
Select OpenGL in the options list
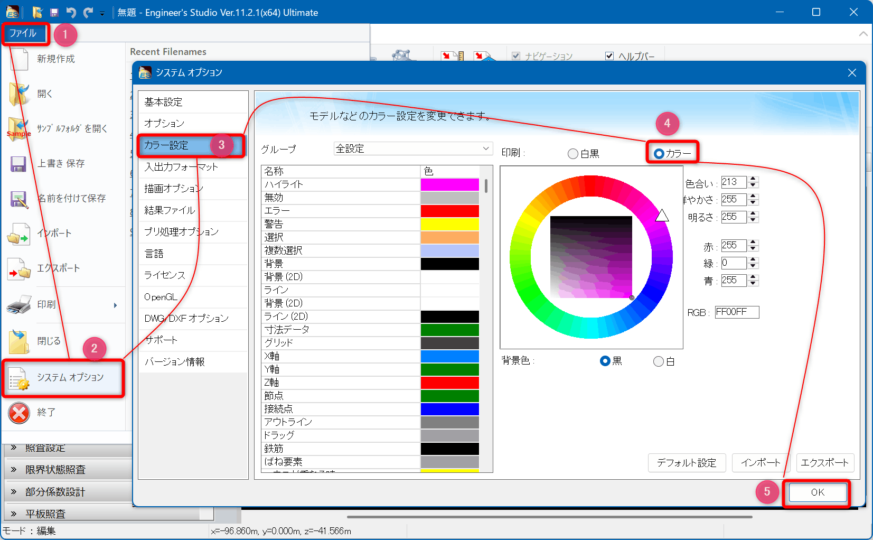coord(193,297)
